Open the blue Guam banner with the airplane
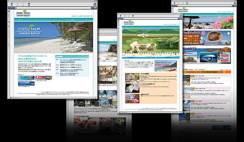 click(26, 83)
